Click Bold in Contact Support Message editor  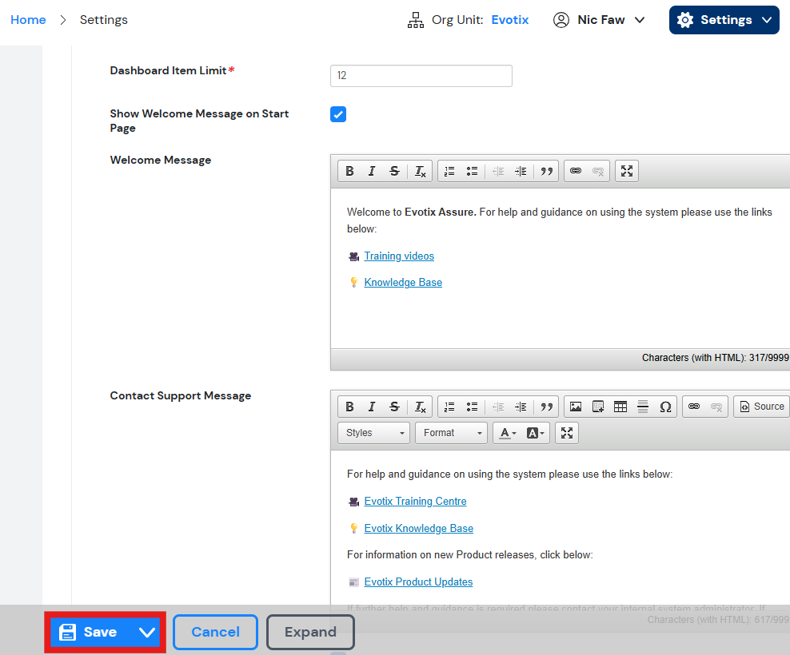point(349,407)
